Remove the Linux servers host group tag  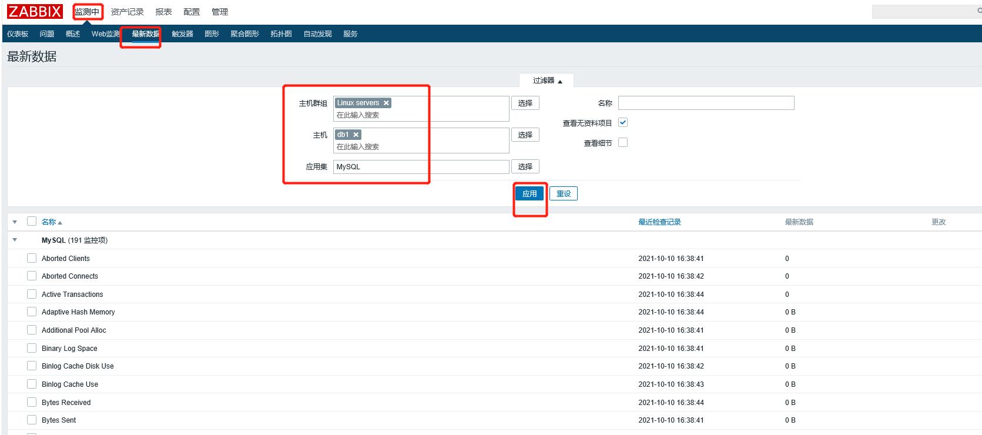pos(386,103)
